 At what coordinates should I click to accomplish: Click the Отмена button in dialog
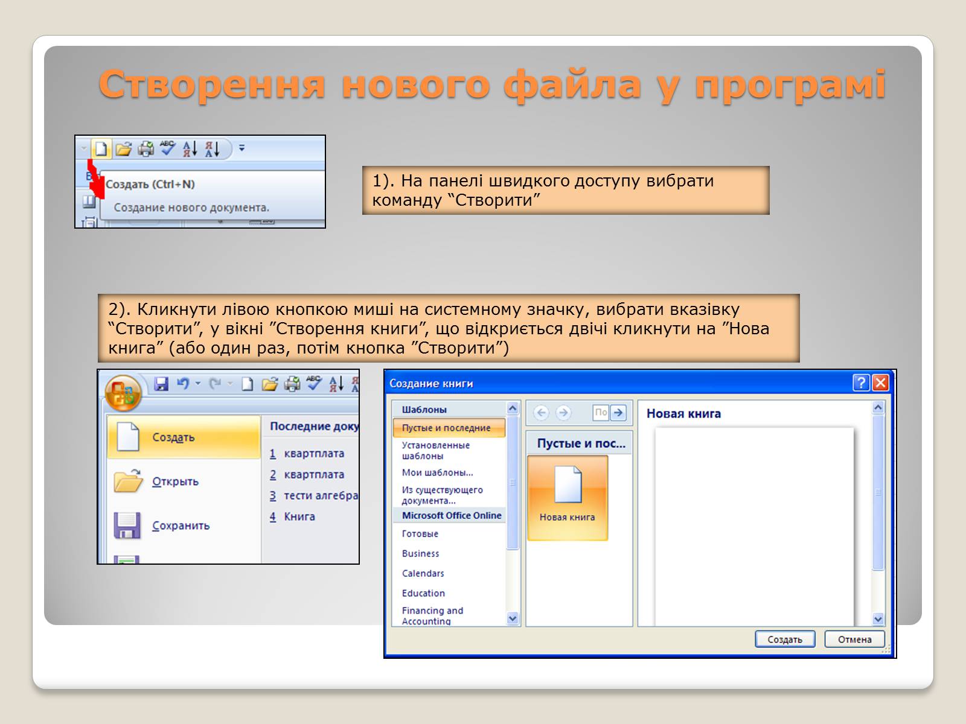pyautogui.click(x=854, y=640)
